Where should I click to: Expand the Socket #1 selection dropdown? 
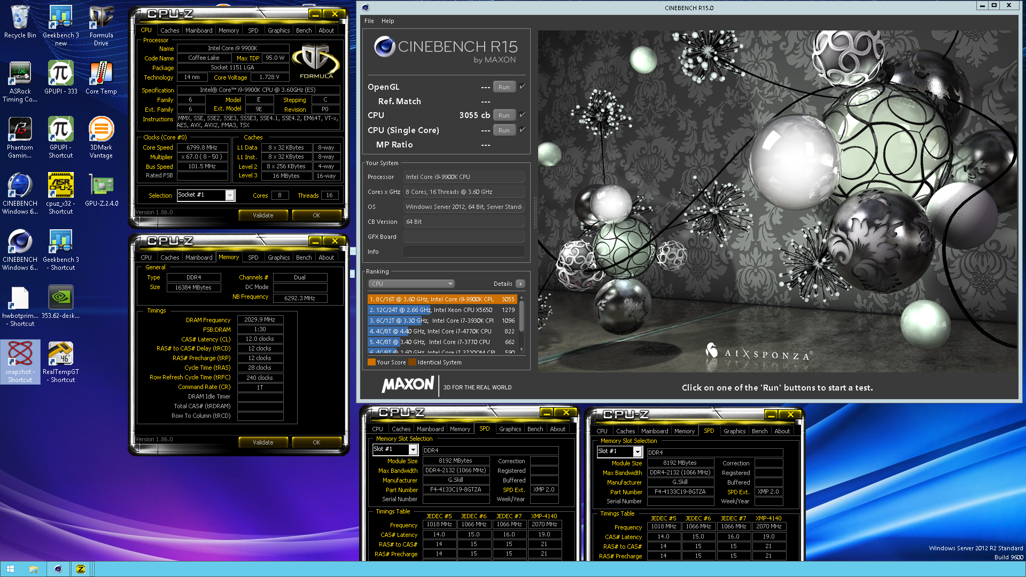click(x=230, y=195)
